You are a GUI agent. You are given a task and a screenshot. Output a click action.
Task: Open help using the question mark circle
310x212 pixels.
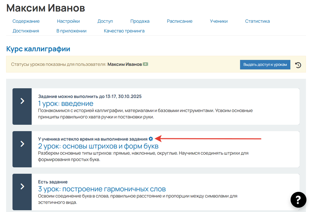pyautogui.click(x=298, y=200)
